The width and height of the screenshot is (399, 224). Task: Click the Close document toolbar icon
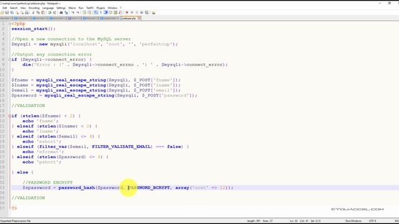pyautogui.click(x=17, y=12)
